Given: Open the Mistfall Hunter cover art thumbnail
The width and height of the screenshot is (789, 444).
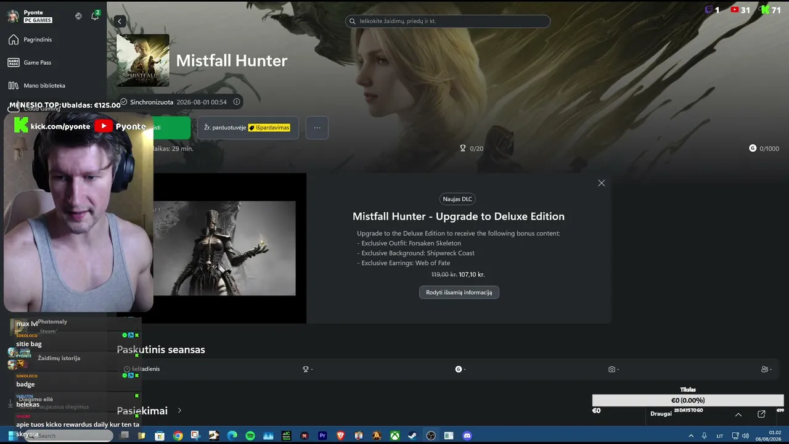Looking at the screenshot, I should (143, 60).
